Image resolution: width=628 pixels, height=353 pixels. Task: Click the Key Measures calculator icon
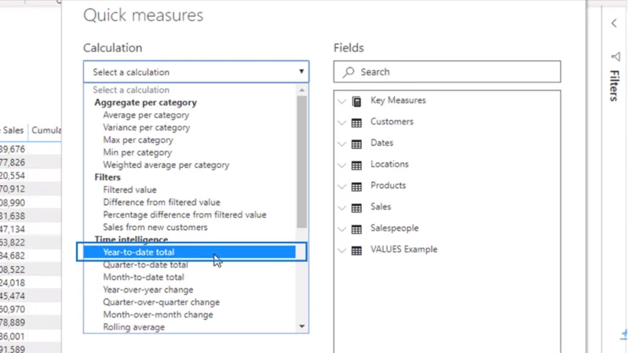tap(356, 101)
